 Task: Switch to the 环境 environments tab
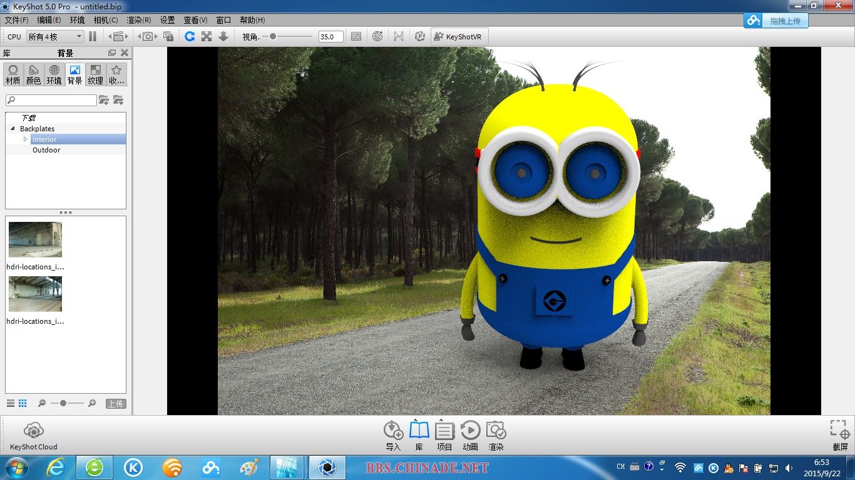tap(54, 74)
